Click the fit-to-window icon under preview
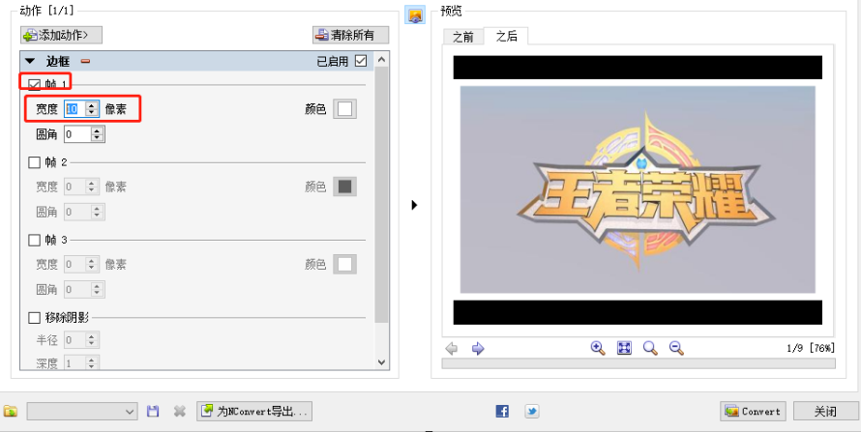The width and height of the screenshot is (861, 432). tap(624, 348)
